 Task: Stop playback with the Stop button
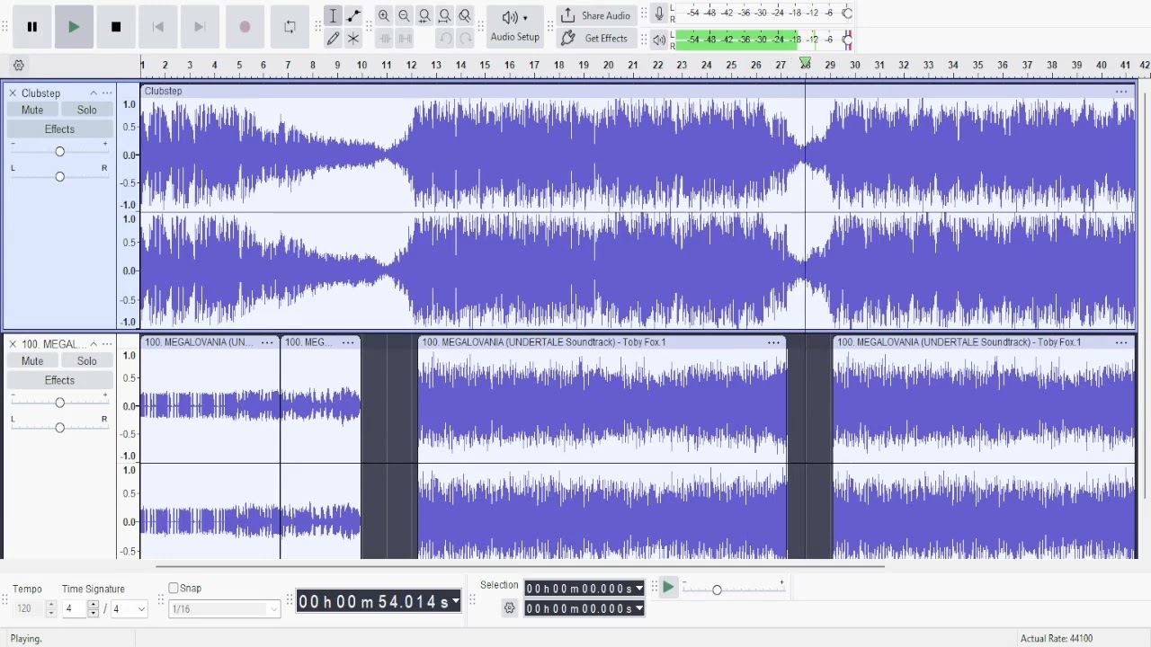click(116, 27)
